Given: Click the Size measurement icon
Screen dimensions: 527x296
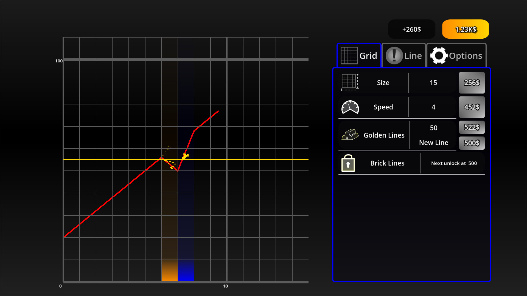Looking at the screenshot, I should point(349,82).
